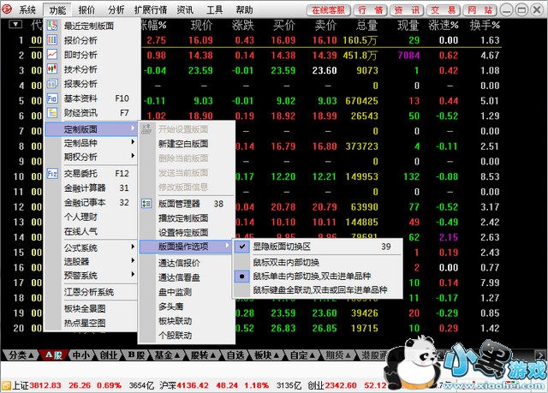
Task: Click the 即时分析 chart icon
Action: pos(52,55)
